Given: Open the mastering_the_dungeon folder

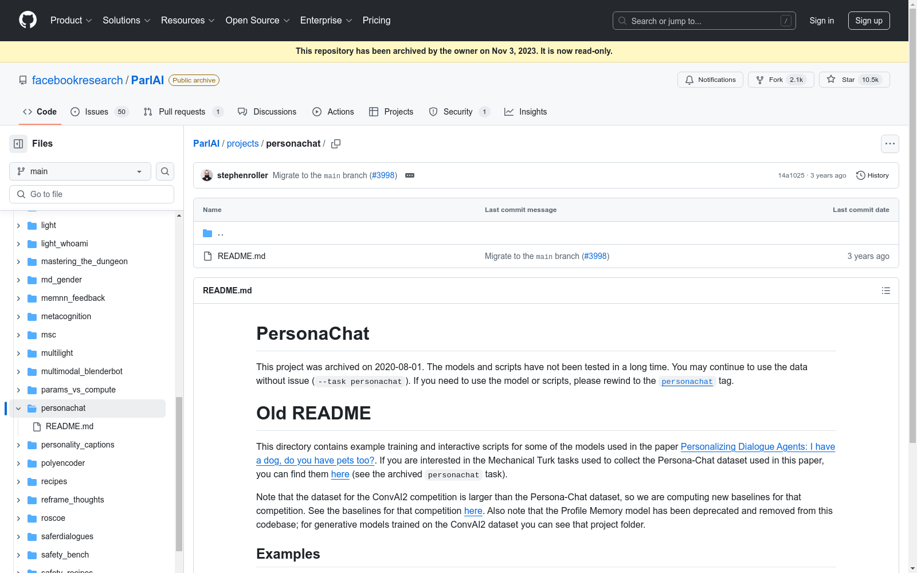Looking at the screenshot, I should click(x=84, y=261).
